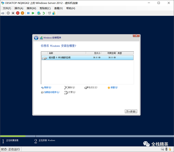The height and width of the screenshot is (152, 174).
Task: Click the Ctrl+Alt+Del toolbar icon
Action: (x=3, y=13)
